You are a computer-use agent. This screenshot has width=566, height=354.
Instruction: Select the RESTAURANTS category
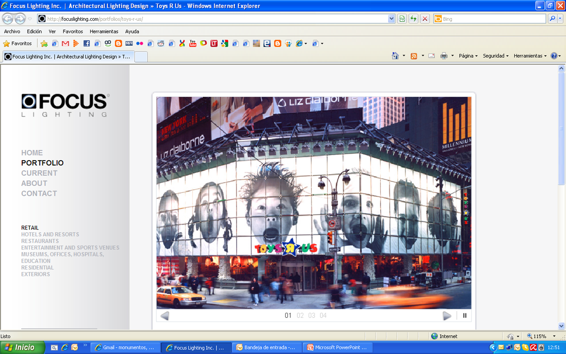pos(40,241)
